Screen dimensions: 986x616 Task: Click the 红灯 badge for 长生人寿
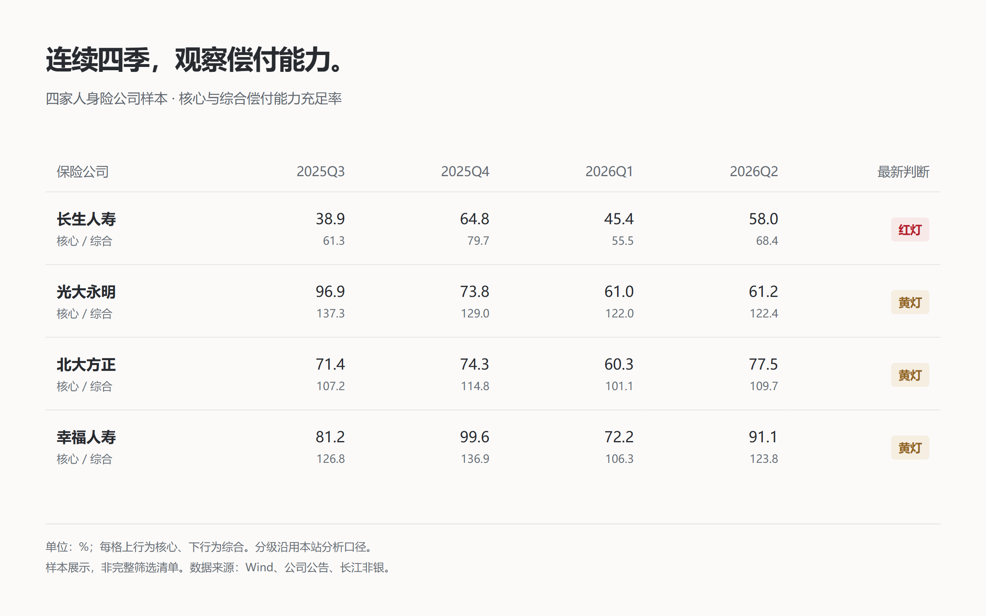pos(910,230)
